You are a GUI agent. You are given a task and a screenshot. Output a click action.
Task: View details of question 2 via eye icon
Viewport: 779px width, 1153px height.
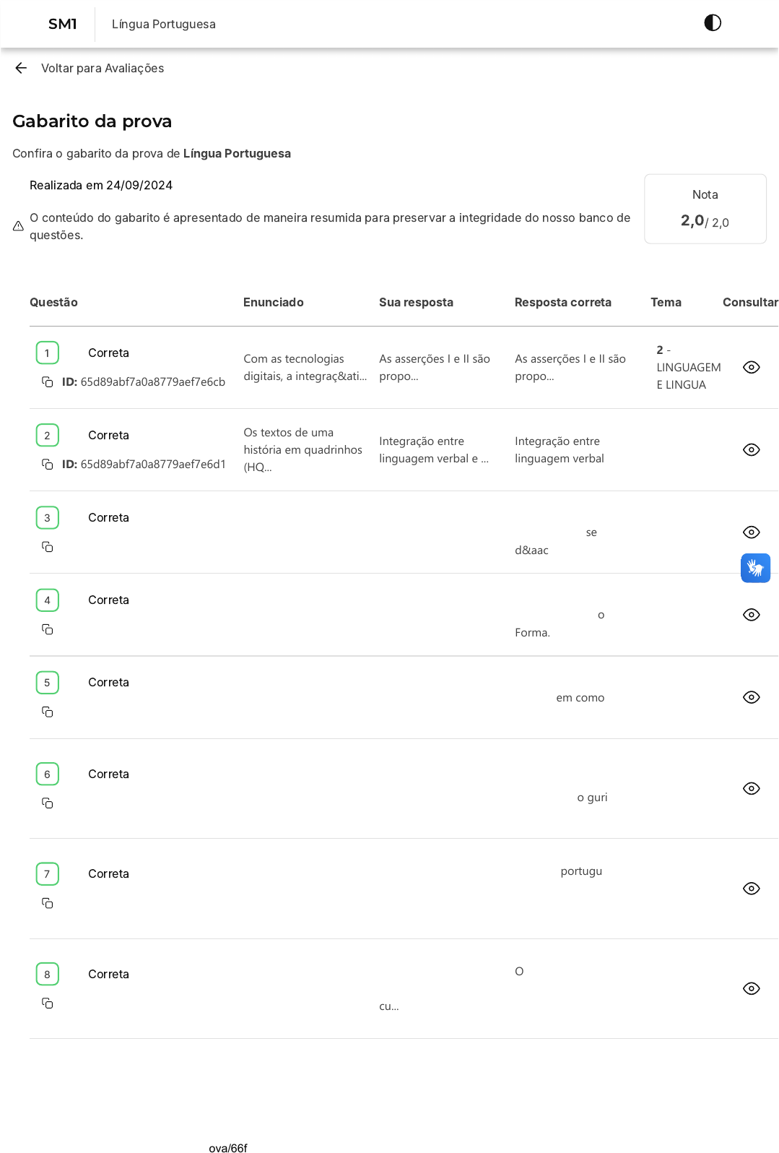(751, 450)
